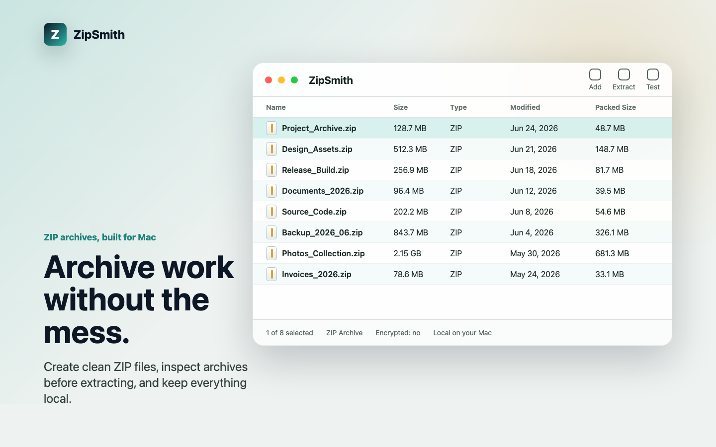Select the Design_Assets.zip file icon
Image resolution: width=716 pixels, height=447 pixels.
tap(271, 149)
